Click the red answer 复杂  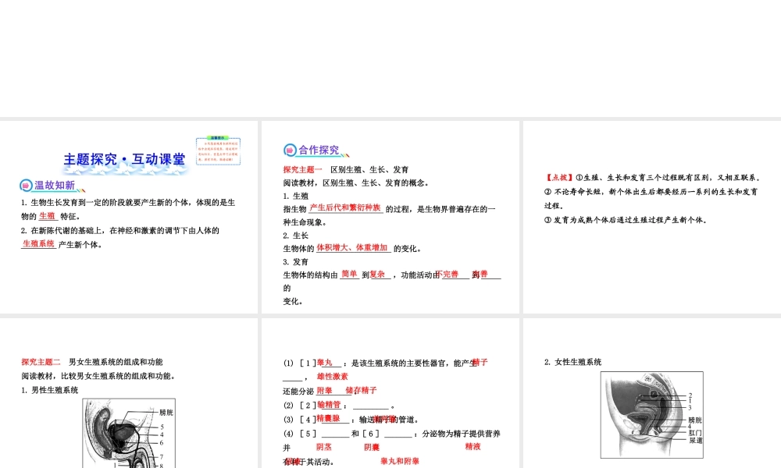(377, 274)
